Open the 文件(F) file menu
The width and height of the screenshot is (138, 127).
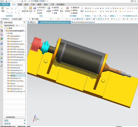(5, 4)
